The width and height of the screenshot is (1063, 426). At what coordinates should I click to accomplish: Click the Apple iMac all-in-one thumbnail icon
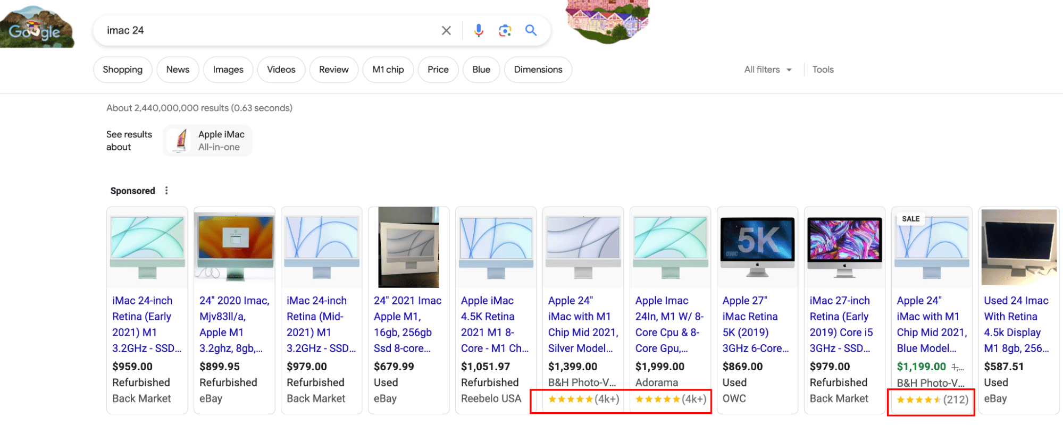pos(181,141)
